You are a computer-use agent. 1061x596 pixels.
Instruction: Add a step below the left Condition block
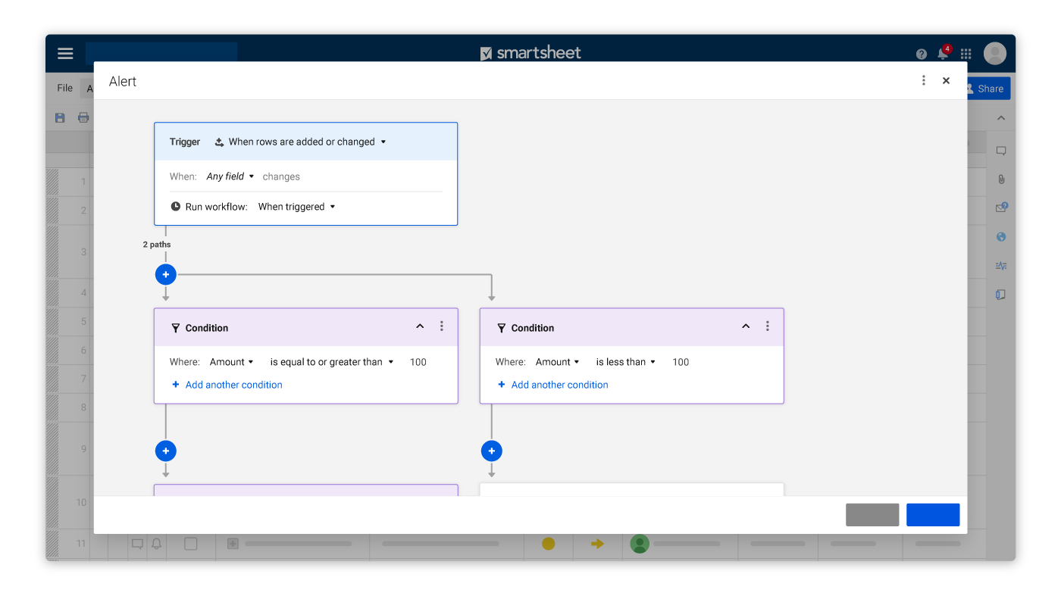(165, 451)
